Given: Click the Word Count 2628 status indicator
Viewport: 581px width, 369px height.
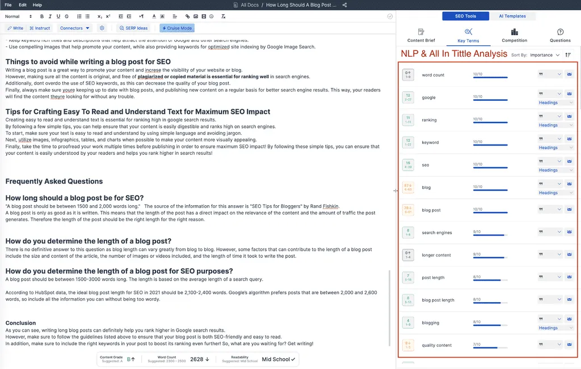Looking at the screenshot, I should point(200,359).
